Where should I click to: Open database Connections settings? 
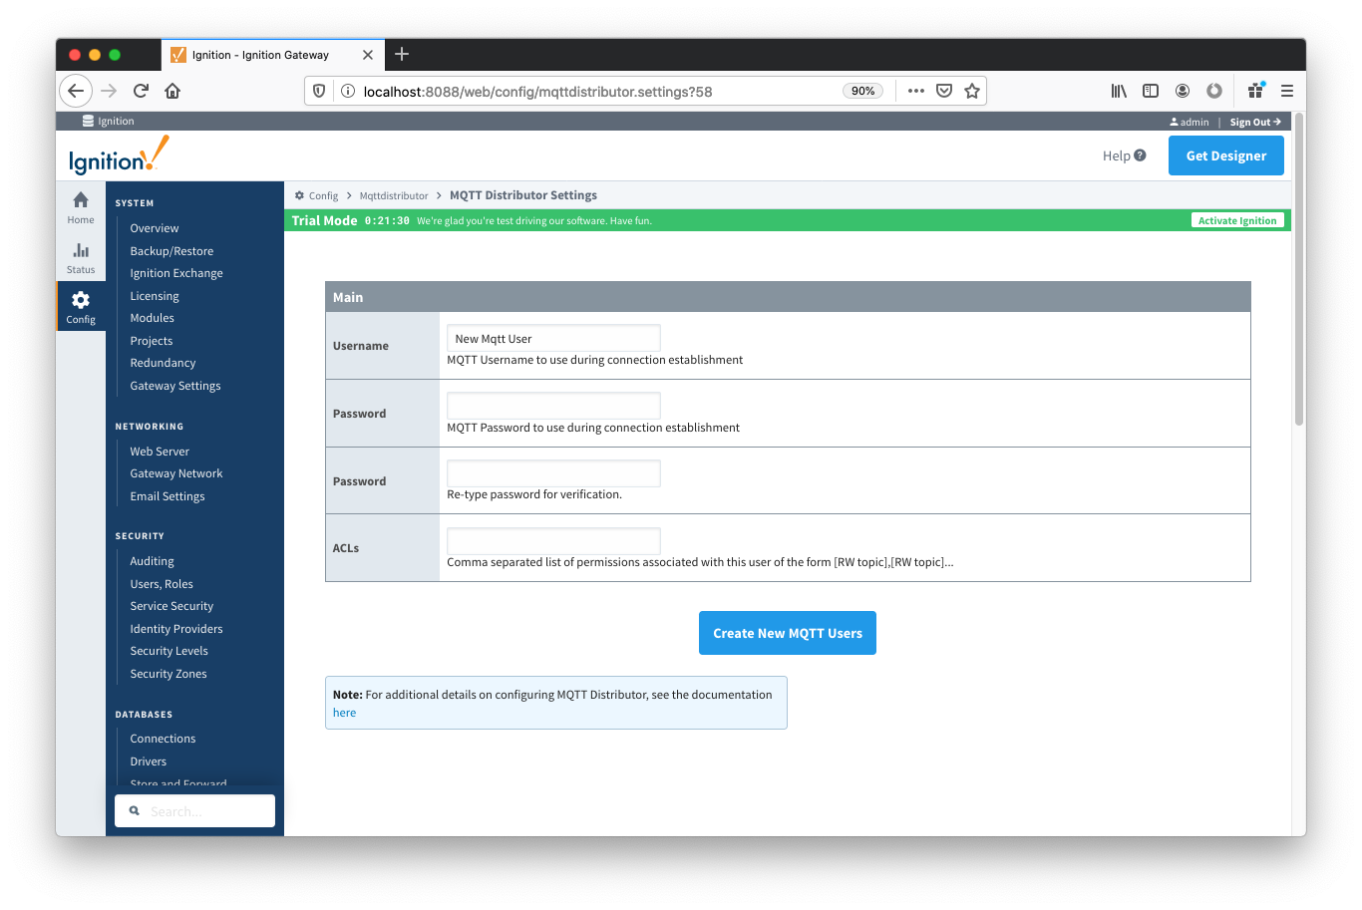pos(163,739)
